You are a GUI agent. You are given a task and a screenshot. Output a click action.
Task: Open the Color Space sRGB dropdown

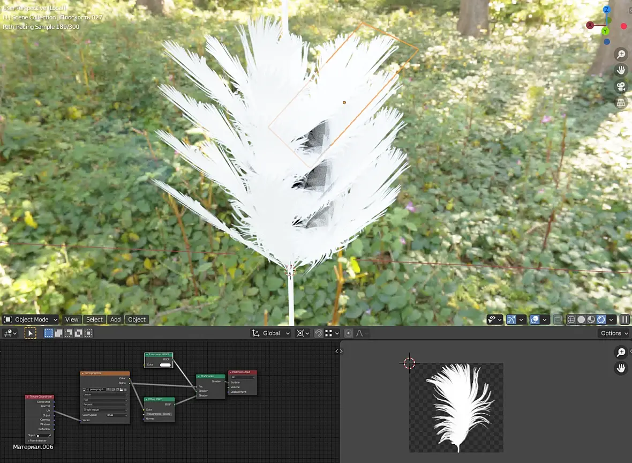point(116,415)
